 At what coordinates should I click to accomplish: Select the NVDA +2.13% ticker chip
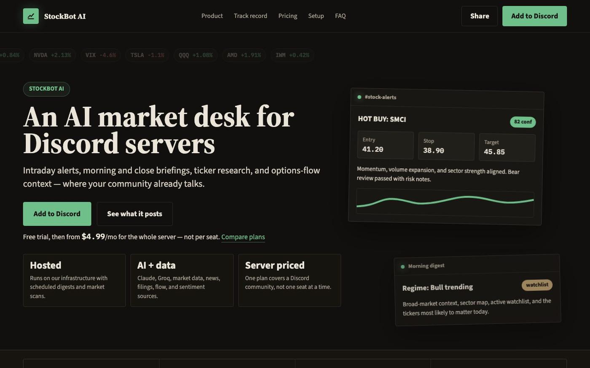pyautogui.click(x=52, y=55)
